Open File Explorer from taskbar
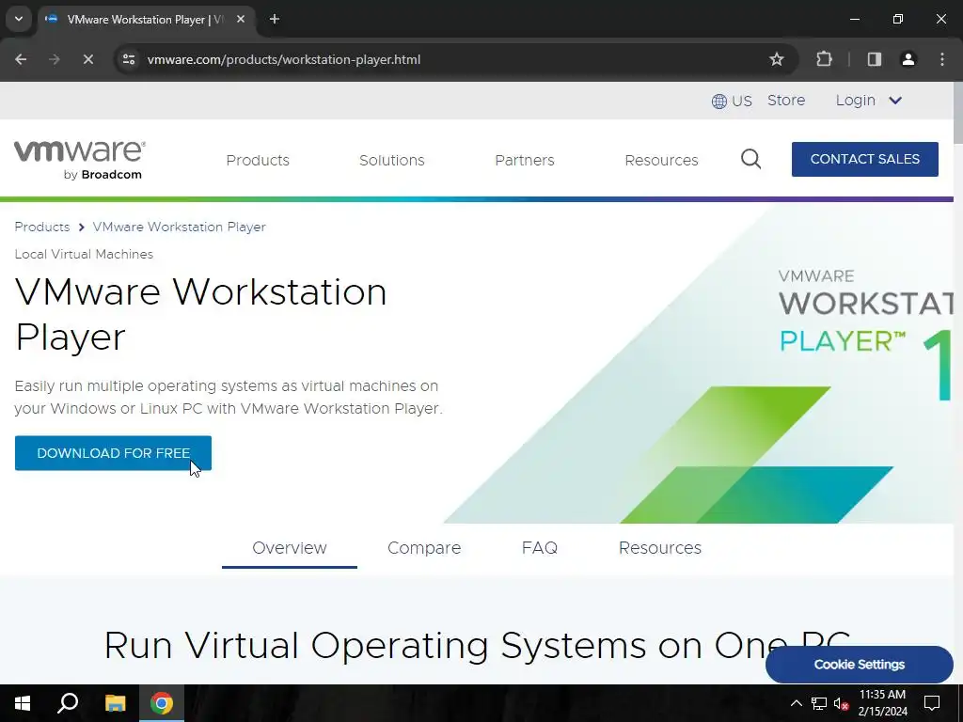 [x=115, y=703]
